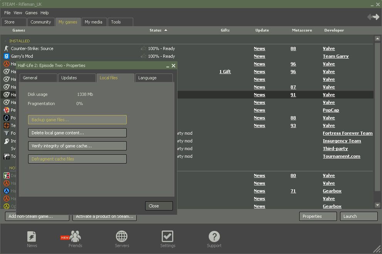This screenshot has width=382, height=254.
Task: Open the Tournament.com developer link
Action: tap(341, 156)
